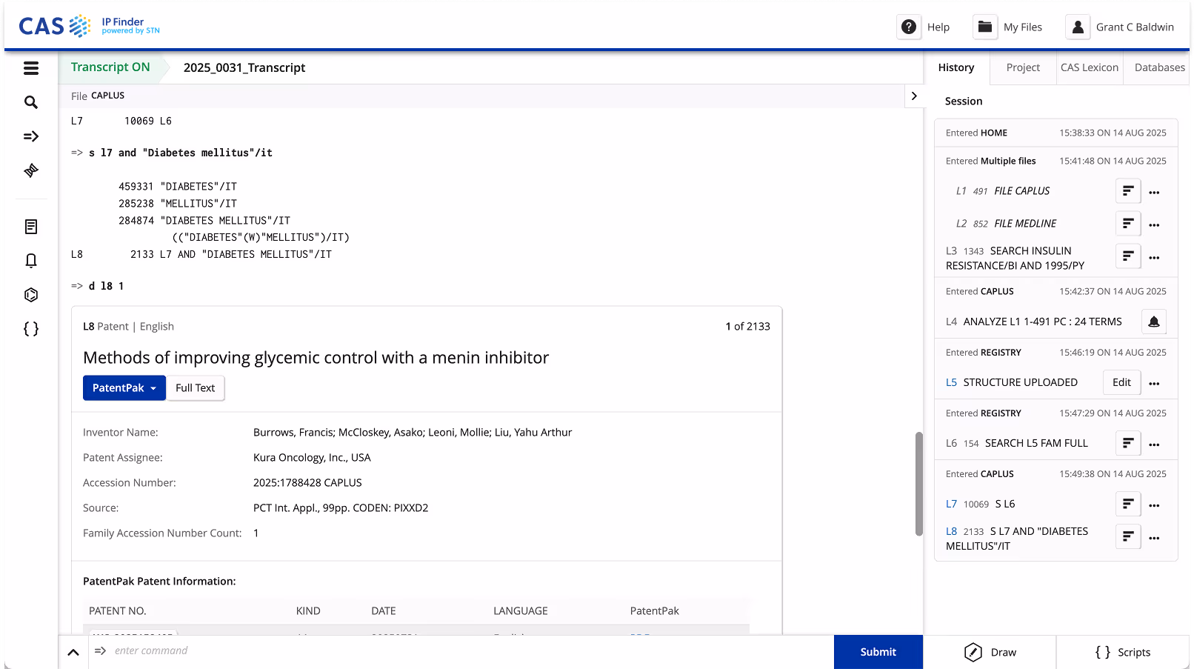Image resolution: width=1194 pixels, height=669 pixels.
Task: Open more options for L6 SEARCH L5
Action: click(1154, 444)
